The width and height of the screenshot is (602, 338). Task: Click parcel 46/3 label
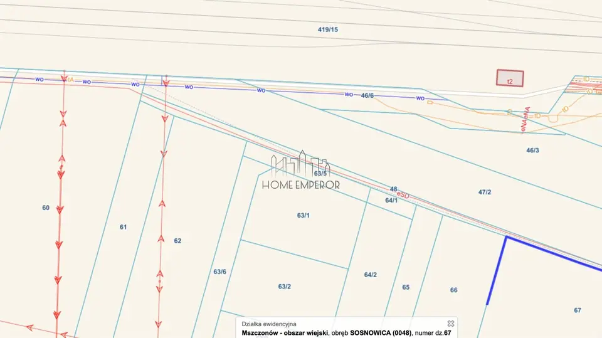click(x=532, y=150)
